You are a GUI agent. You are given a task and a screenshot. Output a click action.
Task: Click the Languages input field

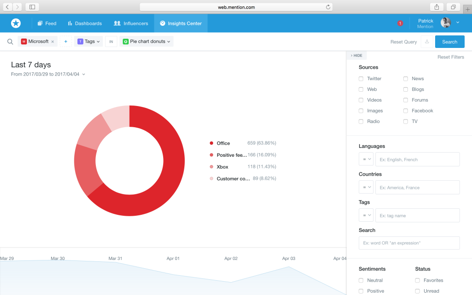(418, 159)
